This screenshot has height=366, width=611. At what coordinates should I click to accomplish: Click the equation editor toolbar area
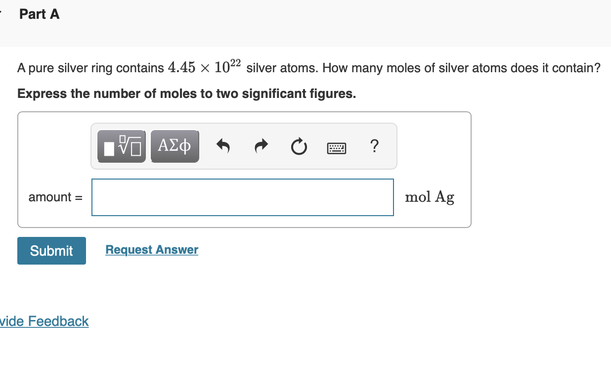click(244, 146)
